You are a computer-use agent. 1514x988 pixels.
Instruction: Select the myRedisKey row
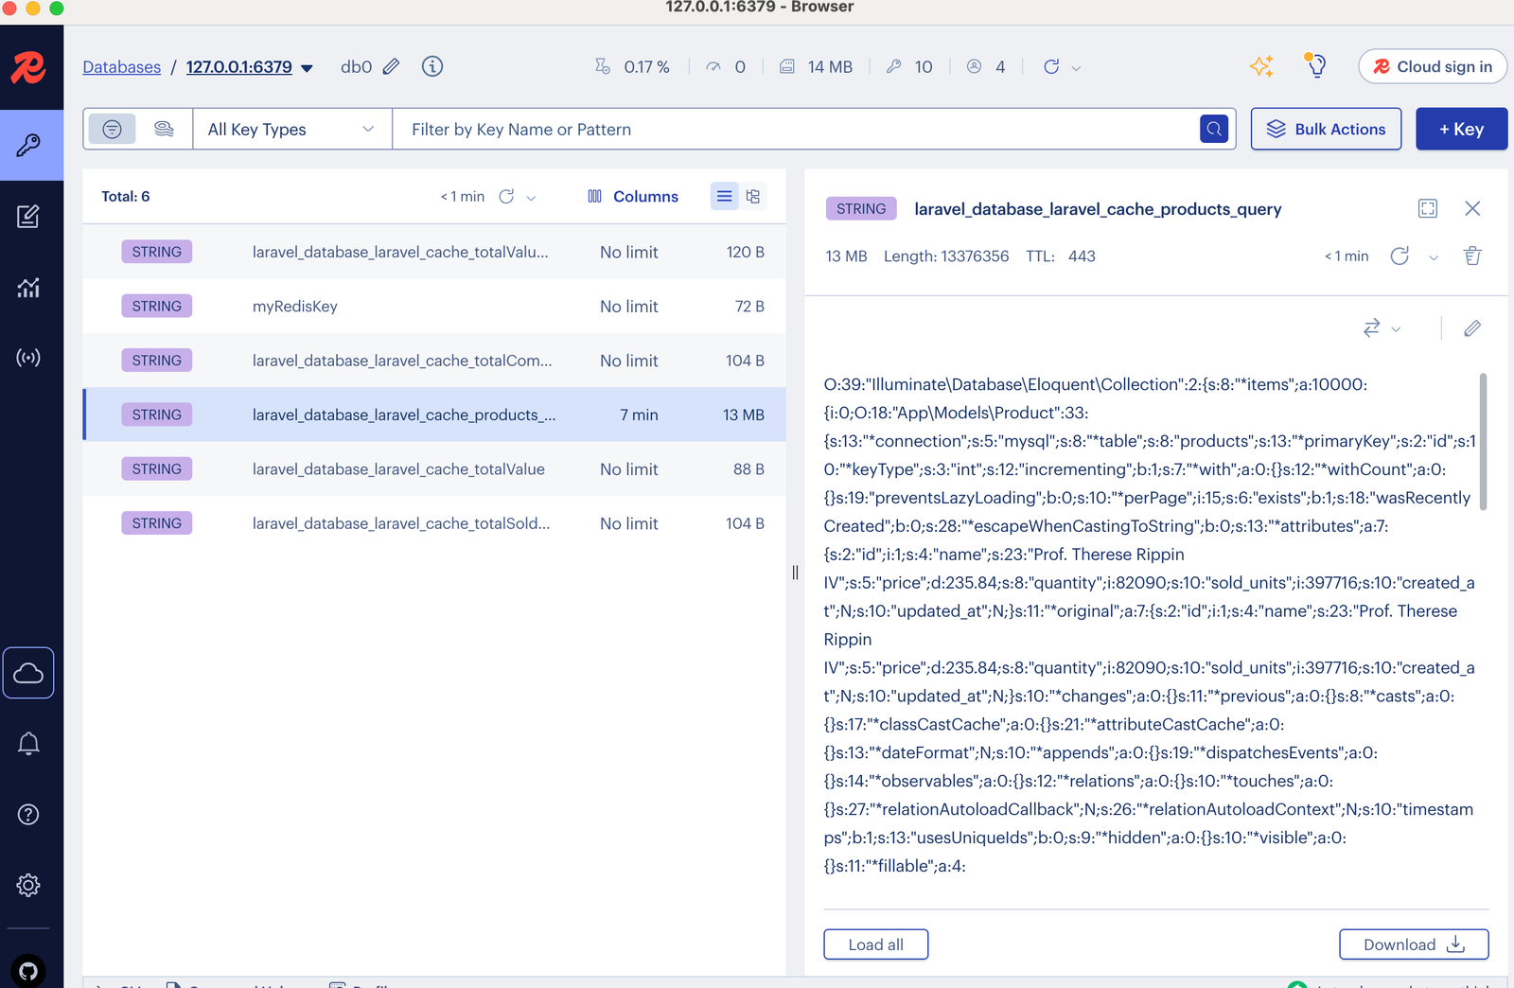pyautogui.click(x=434, y=306)
